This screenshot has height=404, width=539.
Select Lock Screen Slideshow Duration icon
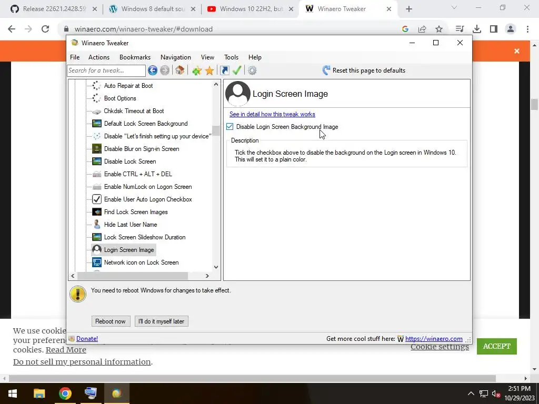(x=97, y=237)
